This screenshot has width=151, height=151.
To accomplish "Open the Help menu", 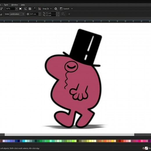I will click(x=23, y=5).
